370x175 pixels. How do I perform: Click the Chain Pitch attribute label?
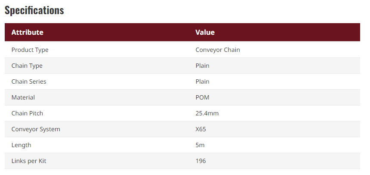click(27, 113)
